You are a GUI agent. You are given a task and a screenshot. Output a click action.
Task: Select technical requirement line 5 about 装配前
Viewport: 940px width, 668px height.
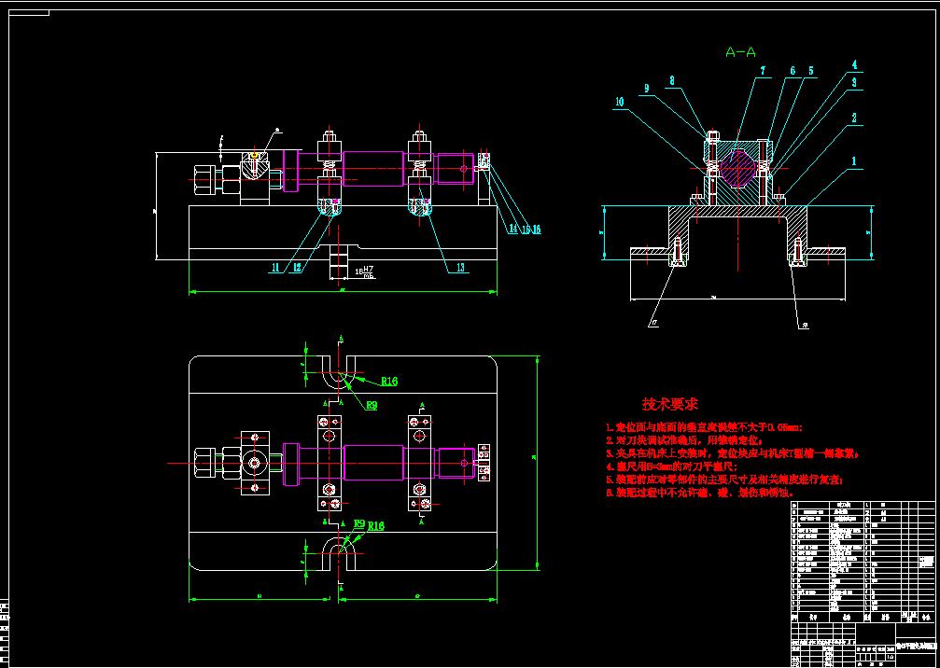(725, 480)
